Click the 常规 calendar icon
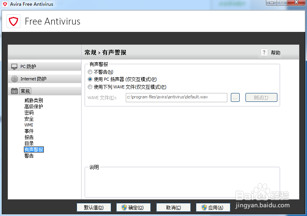 [x=14, y=91]
